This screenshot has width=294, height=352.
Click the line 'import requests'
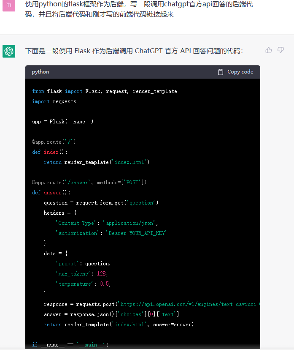pos(54,101)
